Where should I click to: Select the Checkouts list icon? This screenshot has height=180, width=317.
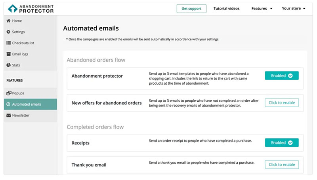[8, 43]
